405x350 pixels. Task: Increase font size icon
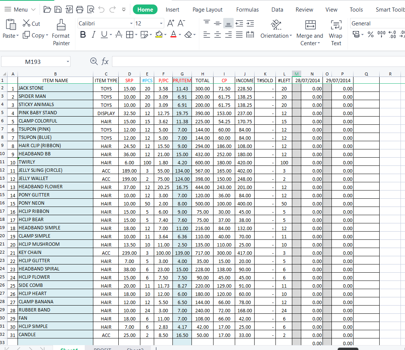pyautogui.click(x=171, y=23)
